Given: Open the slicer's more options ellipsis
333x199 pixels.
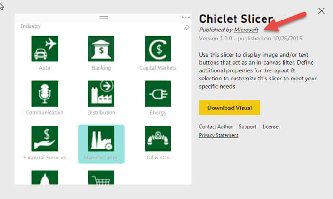Looking at the screenshot, I should [186, 17].
